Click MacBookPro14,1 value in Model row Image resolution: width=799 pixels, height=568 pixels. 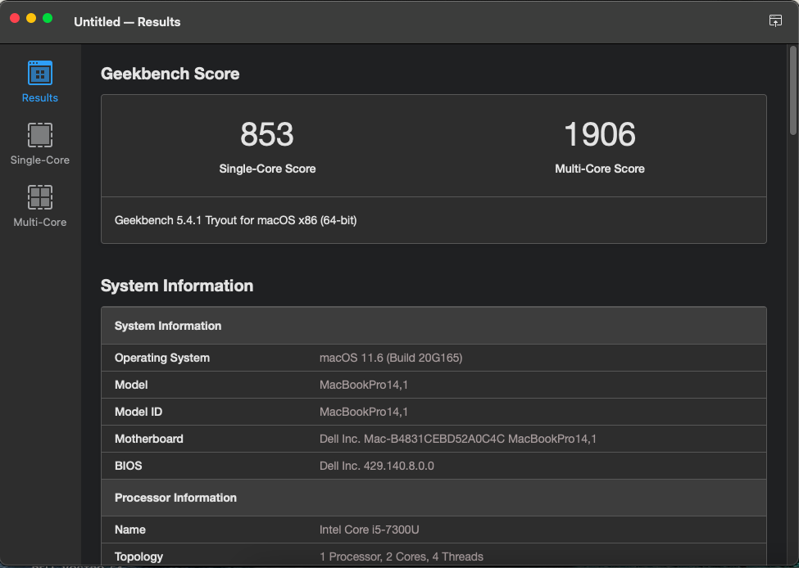[x=364, y=385]
